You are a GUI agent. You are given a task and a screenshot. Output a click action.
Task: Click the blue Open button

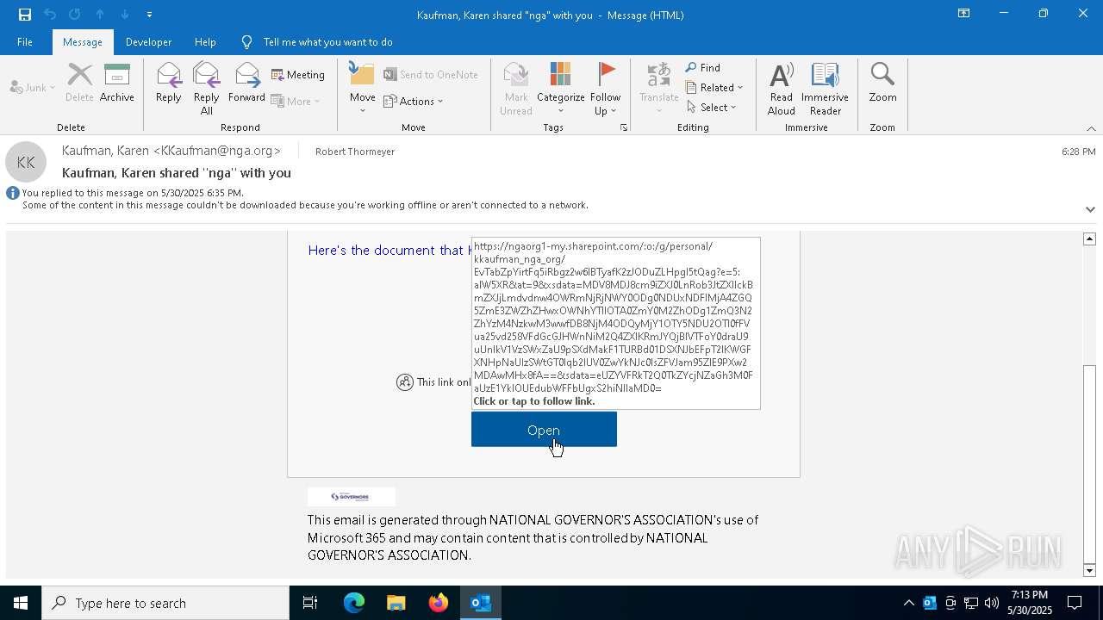pos(544,430)
